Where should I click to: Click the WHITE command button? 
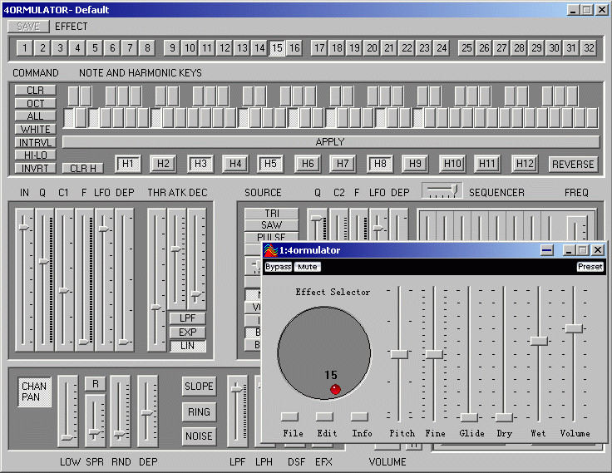coord(36,129)
